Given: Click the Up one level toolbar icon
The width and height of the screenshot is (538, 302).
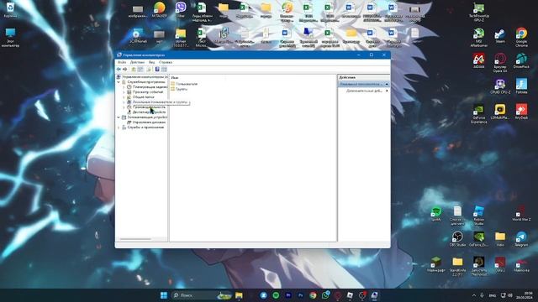Looking at the screenshot, I should click(134, 69).
